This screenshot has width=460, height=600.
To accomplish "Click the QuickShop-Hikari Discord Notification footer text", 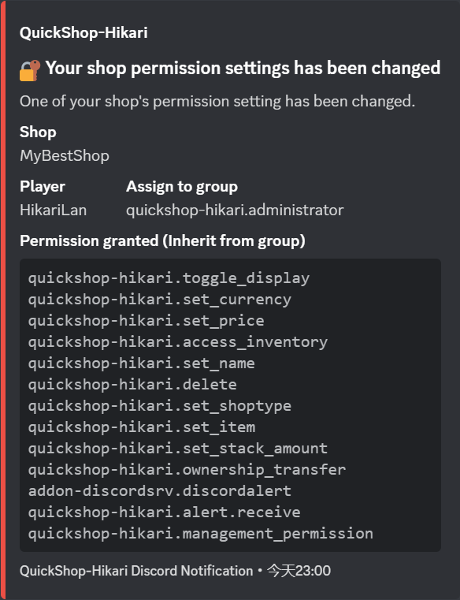I will click(136, 571).
